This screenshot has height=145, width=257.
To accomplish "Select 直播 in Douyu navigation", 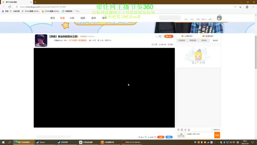I will [62, 18].
